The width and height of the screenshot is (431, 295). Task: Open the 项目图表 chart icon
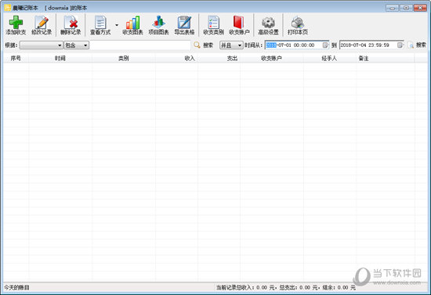(x=158, y=22)
